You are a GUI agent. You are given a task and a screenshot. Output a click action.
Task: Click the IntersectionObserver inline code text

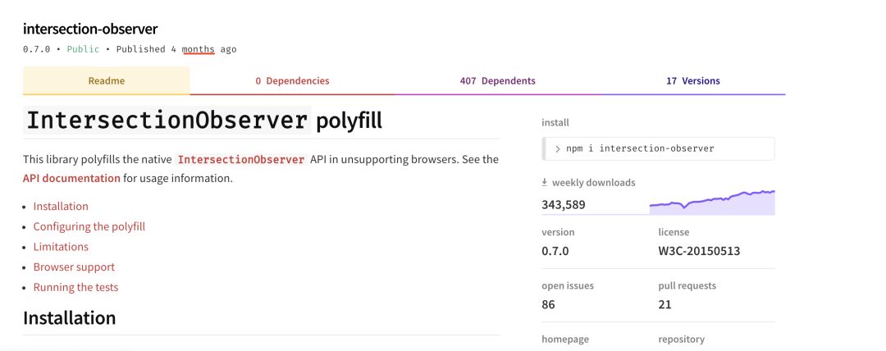pos(241,159)
